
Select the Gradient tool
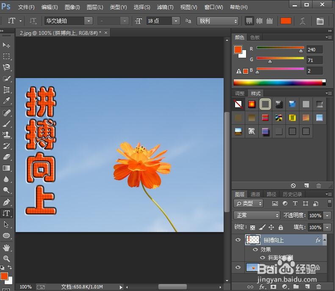click(6, 168)
